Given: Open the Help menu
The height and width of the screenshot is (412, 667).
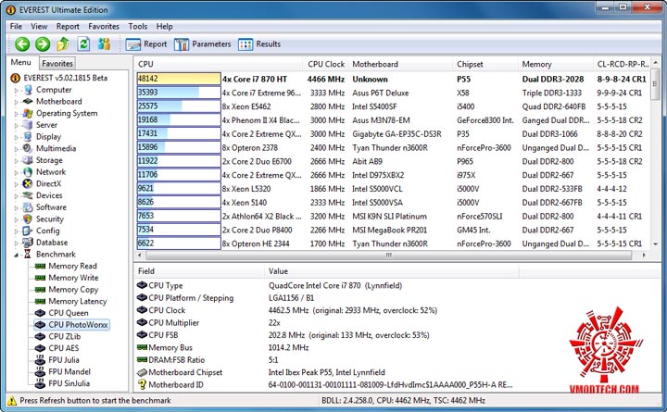Looking at the screenshot, I should (x=164, y=26).
